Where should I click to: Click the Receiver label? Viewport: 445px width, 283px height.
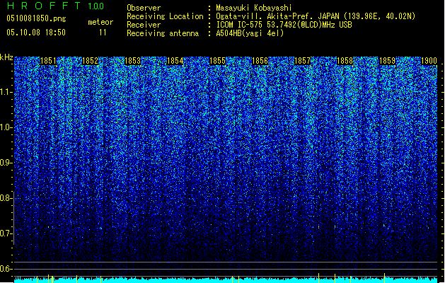pos(144,25)
